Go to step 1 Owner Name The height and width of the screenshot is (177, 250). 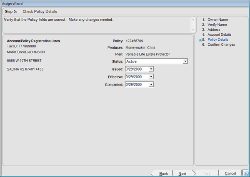[217, 20]
